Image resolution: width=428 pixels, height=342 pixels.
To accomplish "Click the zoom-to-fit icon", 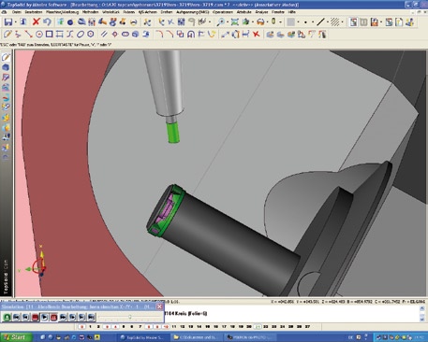I will coord(235,21).
